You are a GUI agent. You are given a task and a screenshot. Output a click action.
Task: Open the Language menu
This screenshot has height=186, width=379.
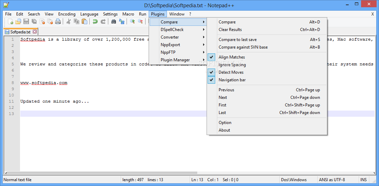(x=89, y=14)
